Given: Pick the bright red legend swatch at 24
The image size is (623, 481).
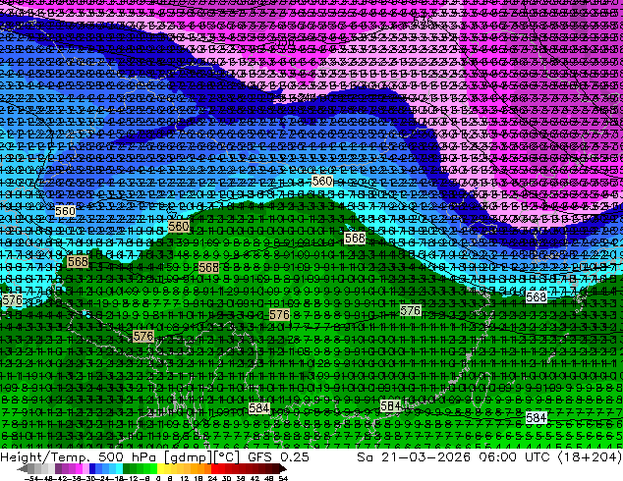Looking at the screenshot, I should tap(214, 469).
